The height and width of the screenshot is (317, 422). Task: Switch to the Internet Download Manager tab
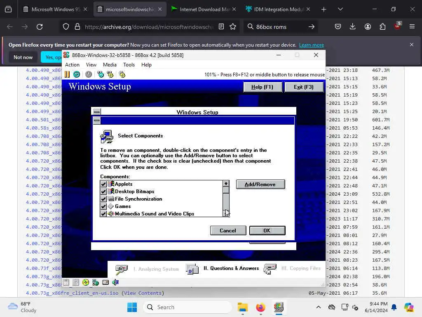pos(204,9)
